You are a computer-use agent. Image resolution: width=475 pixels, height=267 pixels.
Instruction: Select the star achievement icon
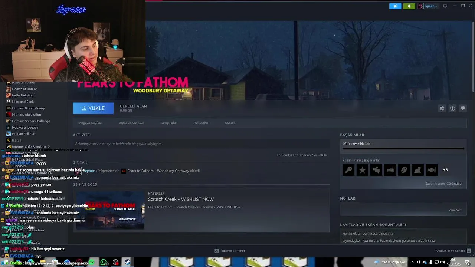362,170
